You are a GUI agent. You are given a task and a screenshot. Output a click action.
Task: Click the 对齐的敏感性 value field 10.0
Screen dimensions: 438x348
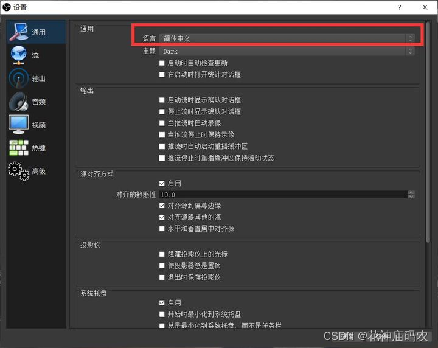283,195
